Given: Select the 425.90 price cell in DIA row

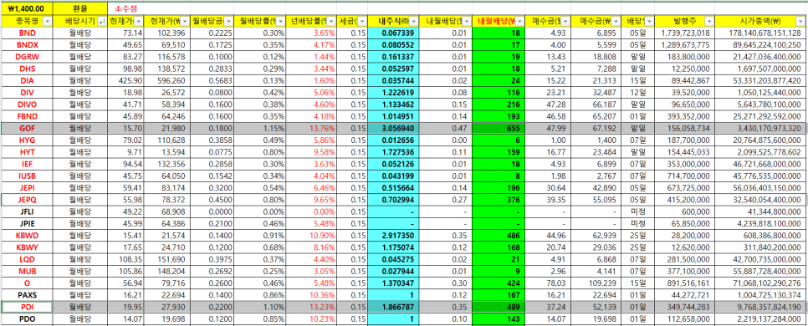Looking at the screenshot, I should pyautogui.click(x=125, y=80).
